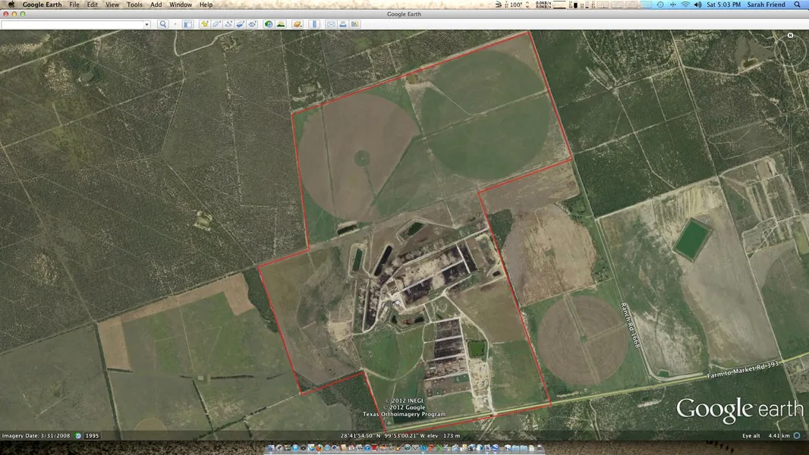Click the search magnifier button in toolbar
Viewport: 809px width, 455px height.
[x=162, y=24]
